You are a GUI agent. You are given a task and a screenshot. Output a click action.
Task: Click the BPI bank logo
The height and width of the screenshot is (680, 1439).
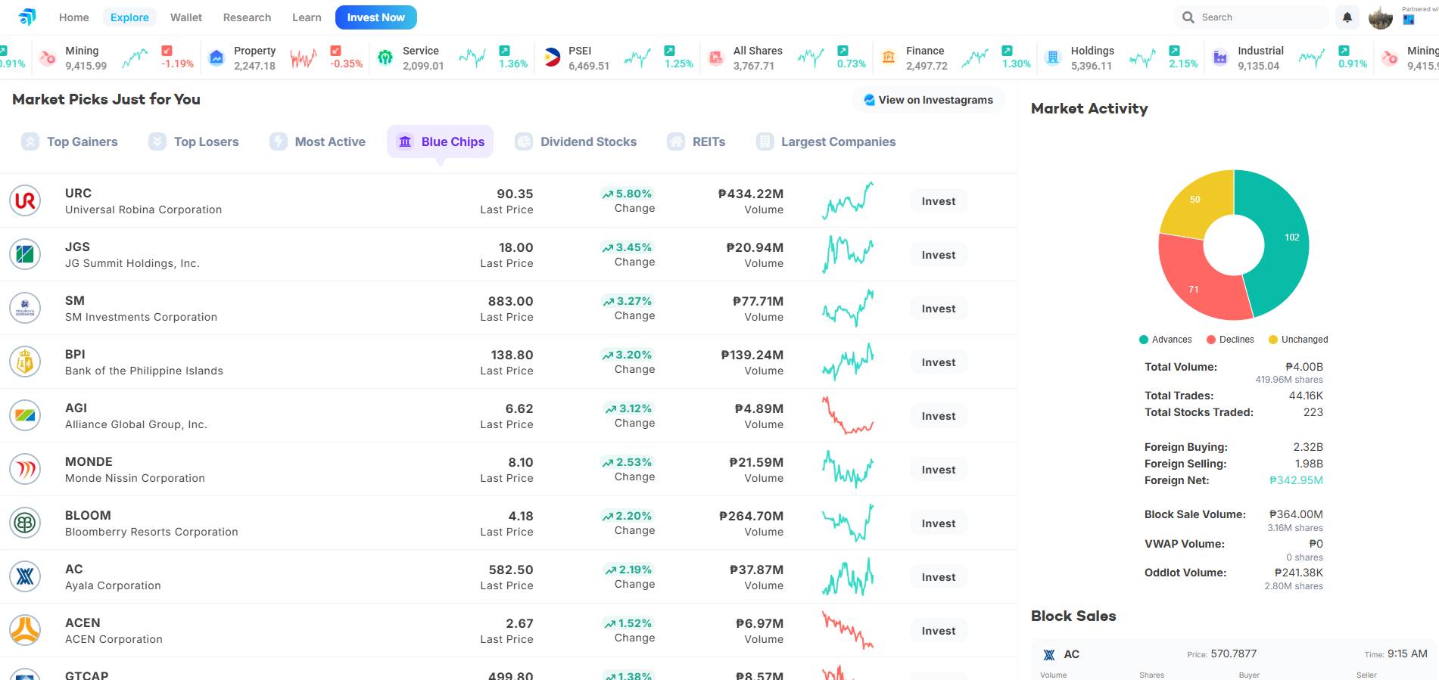(x=25, y=362)
